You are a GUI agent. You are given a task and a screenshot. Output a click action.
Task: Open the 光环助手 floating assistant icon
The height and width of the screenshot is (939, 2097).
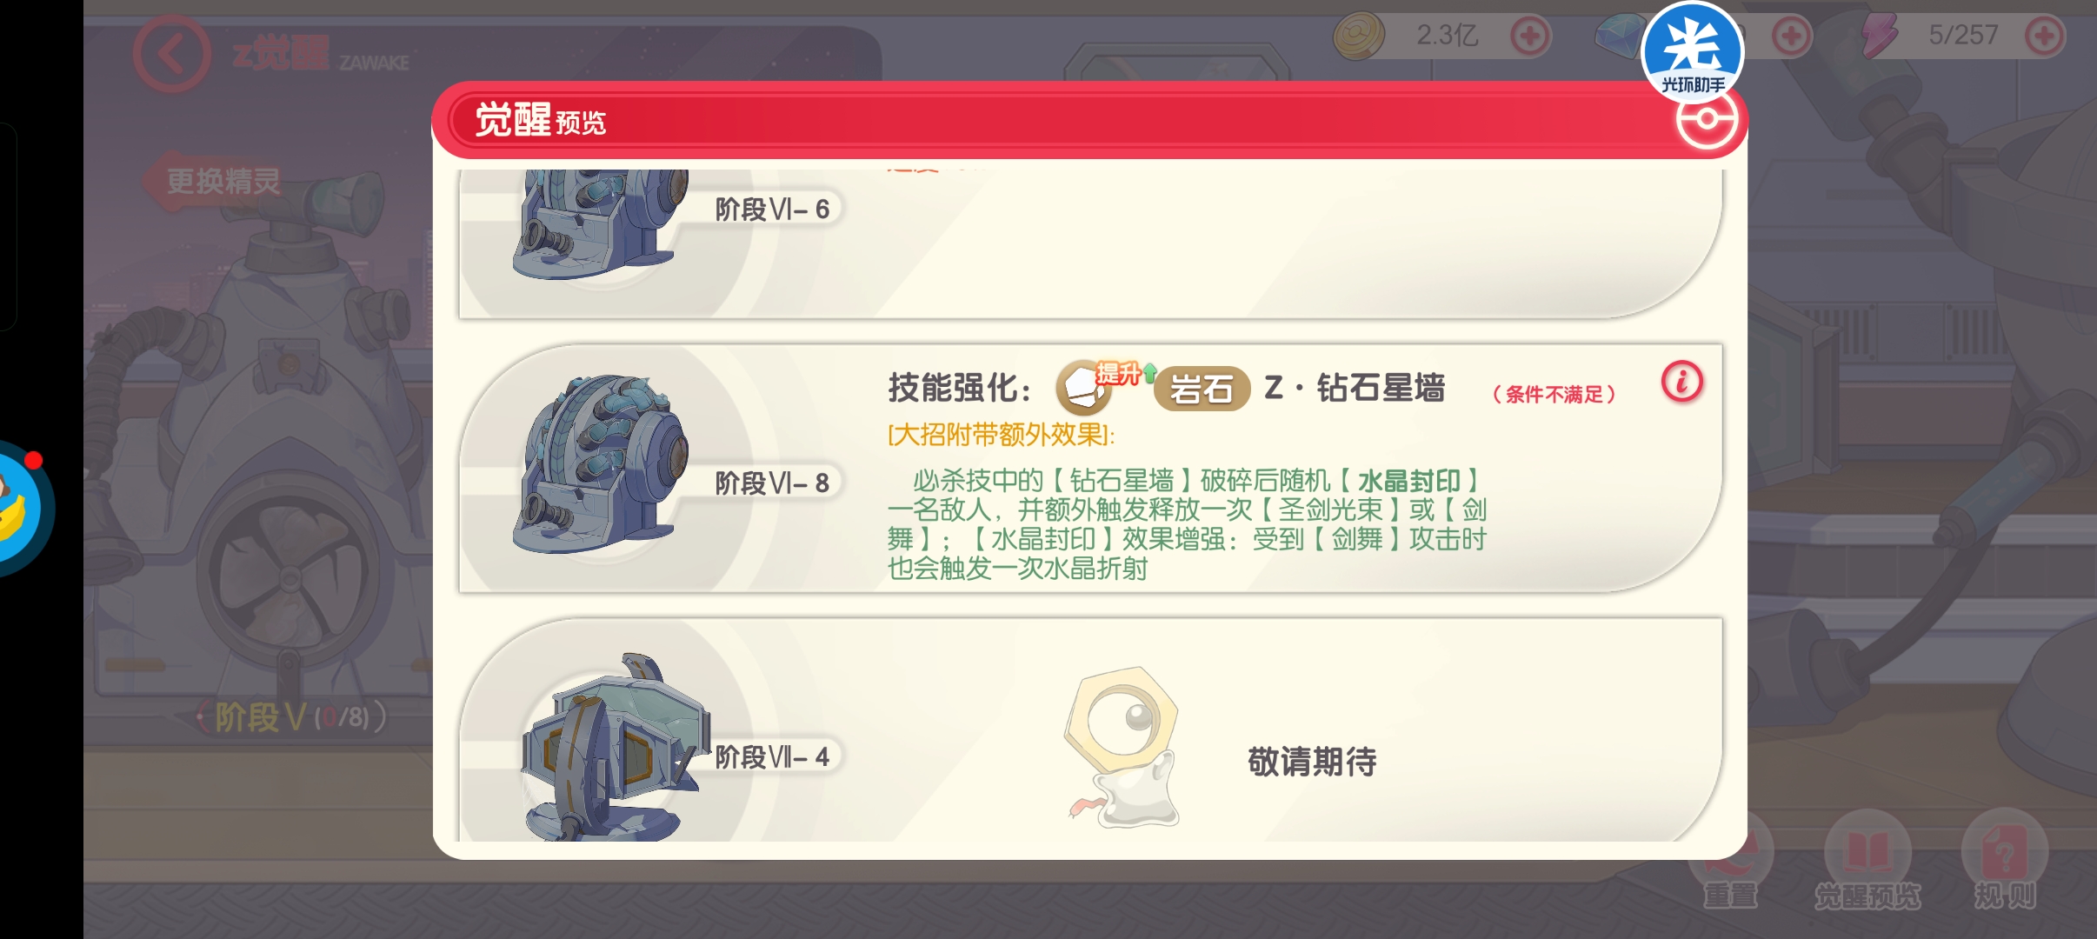pyautogui.click(x=1692, y=50)
